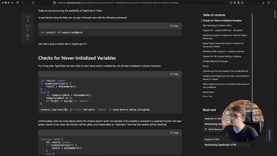Screen dimensions: 277x156
Task: Click the profile circle icon in toolbar
Action: (268, 3)
